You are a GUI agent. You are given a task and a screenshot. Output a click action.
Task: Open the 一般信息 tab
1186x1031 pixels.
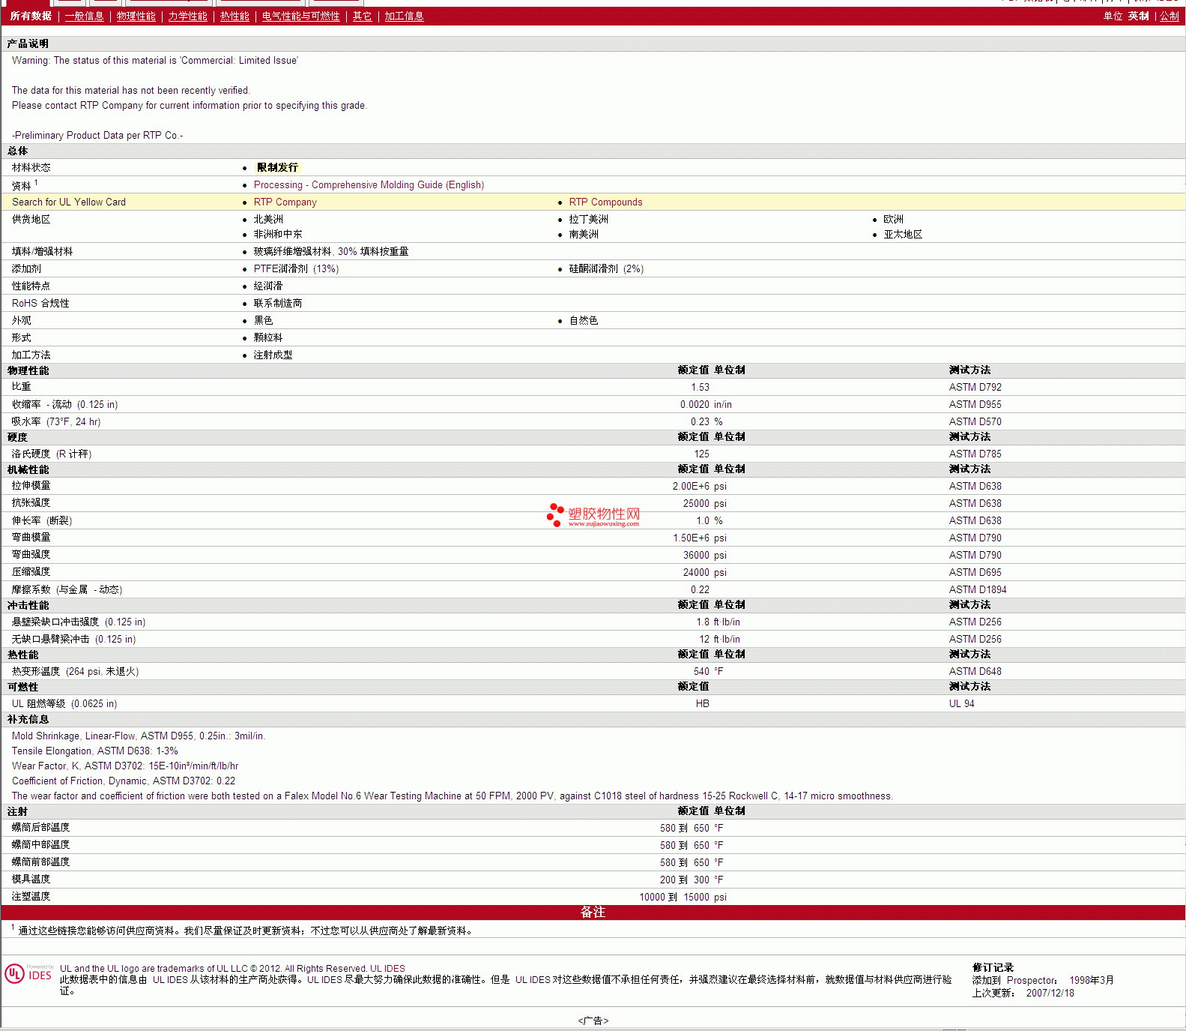84,16
